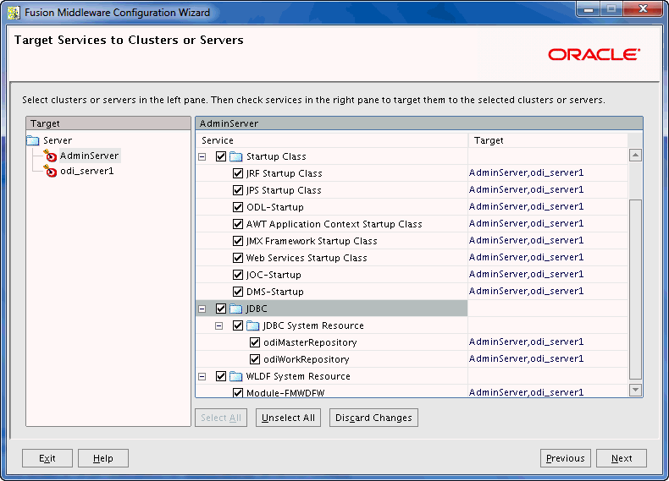Toggle the odiWorkRepository checkbox
Viewport: 669px width, 481px height.
[255, 359]
